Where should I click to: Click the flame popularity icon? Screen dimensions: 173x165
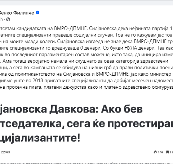click(155, 152)
